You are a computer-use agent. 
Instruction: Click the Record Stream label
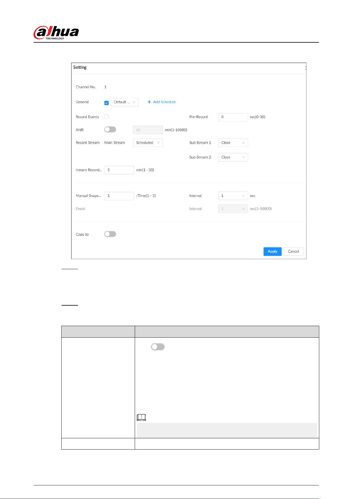pos(88,142)
